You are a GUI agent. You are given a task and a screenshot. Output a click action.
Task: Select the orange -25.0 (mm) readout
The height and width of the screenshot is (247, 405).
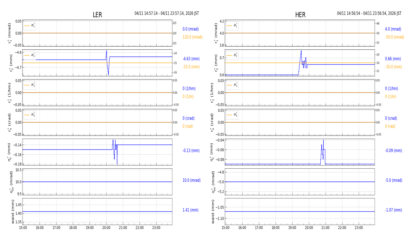(x=191, y=67)
